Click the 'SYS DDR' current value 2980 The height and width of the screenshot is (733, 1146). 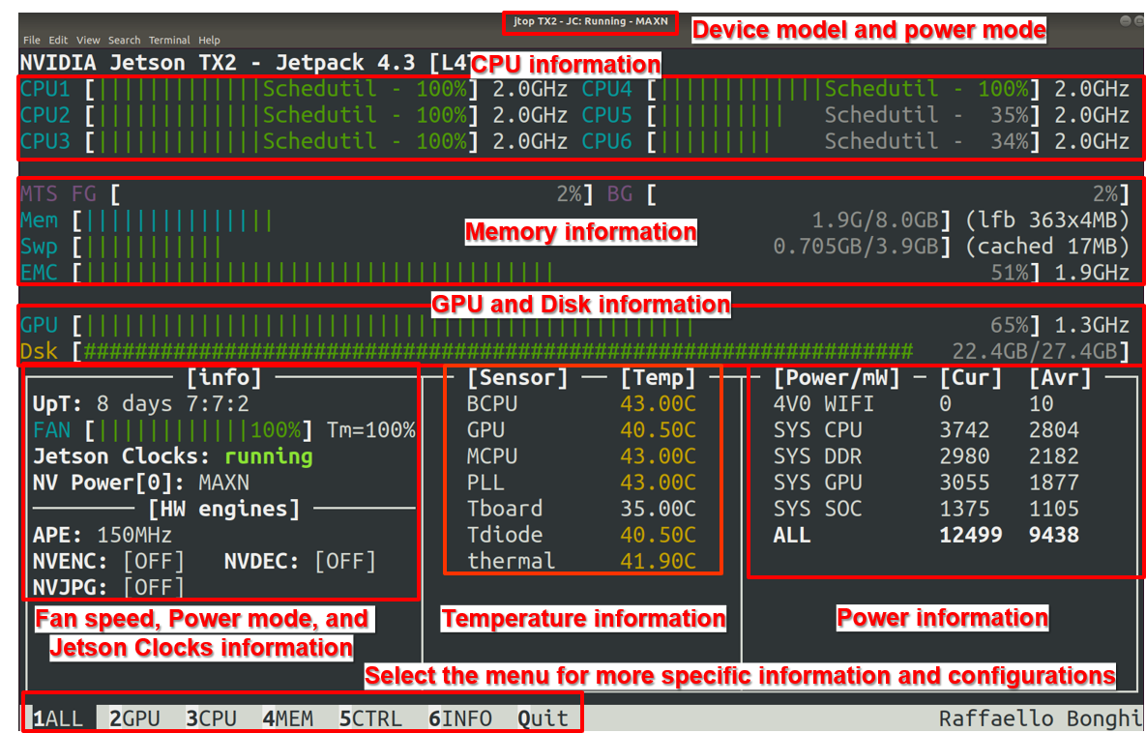coord(965,456)
